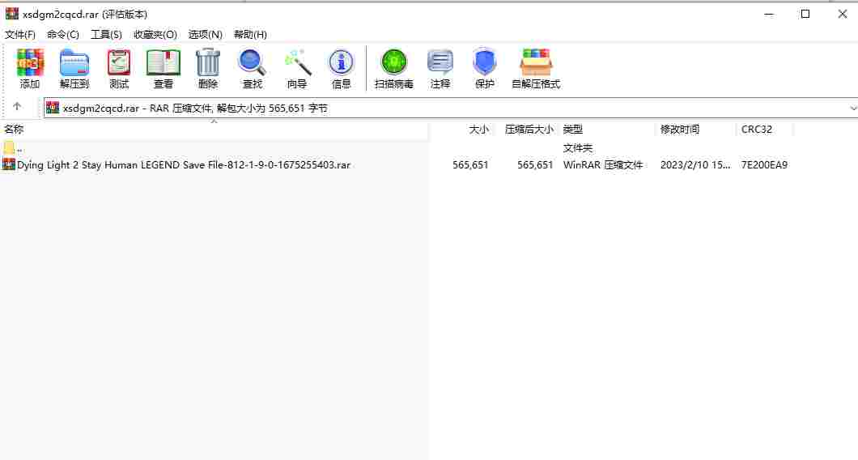The width and height of the screenshot is (858, 460).
Task: Sort by CRC32 column header
Action: 756,130
